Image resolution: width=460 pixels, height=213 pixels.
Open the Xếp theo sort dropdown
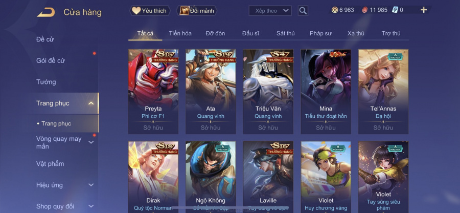coord(270,11)
